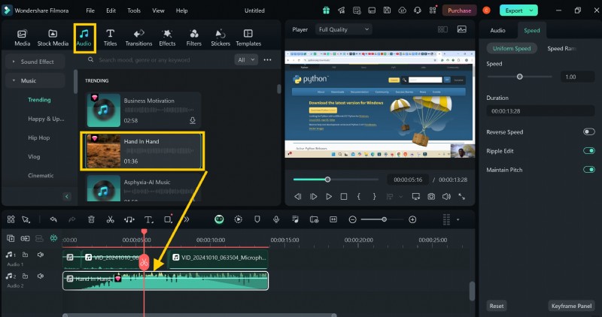Open the Effects tab
602x317 pixels.
click(x=167, y=38)
